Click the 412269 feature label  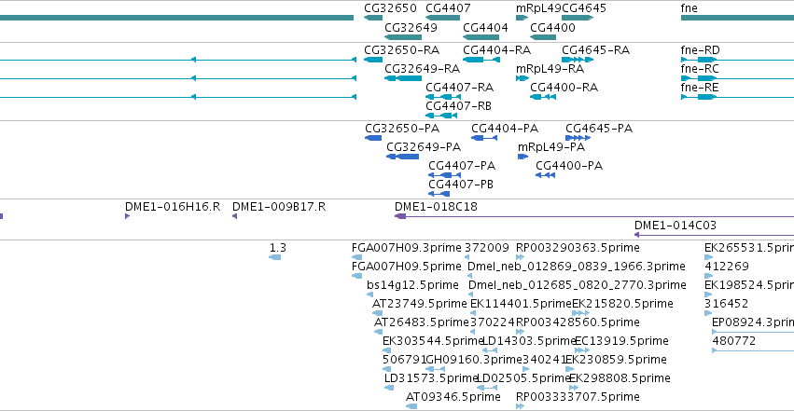pos(726,267)
